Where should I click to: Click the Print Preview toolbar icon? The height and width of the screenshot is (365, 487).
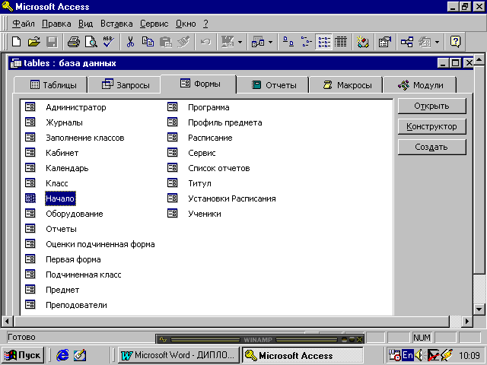pyautogui.click(x=91, y=42)
